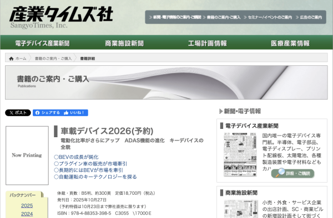Click Facebook シェアする button

pos(48,113)
